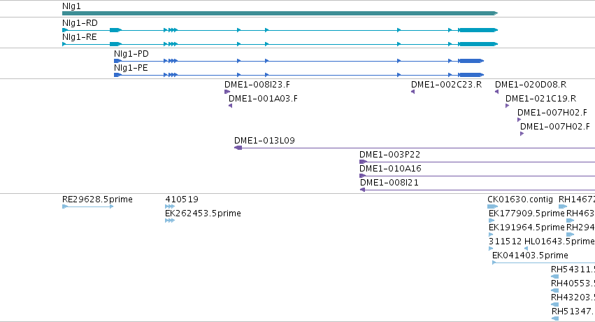Select the DME1-008I21 clone label
Viewport: 595px width, 322px height.
pos(389,183)
